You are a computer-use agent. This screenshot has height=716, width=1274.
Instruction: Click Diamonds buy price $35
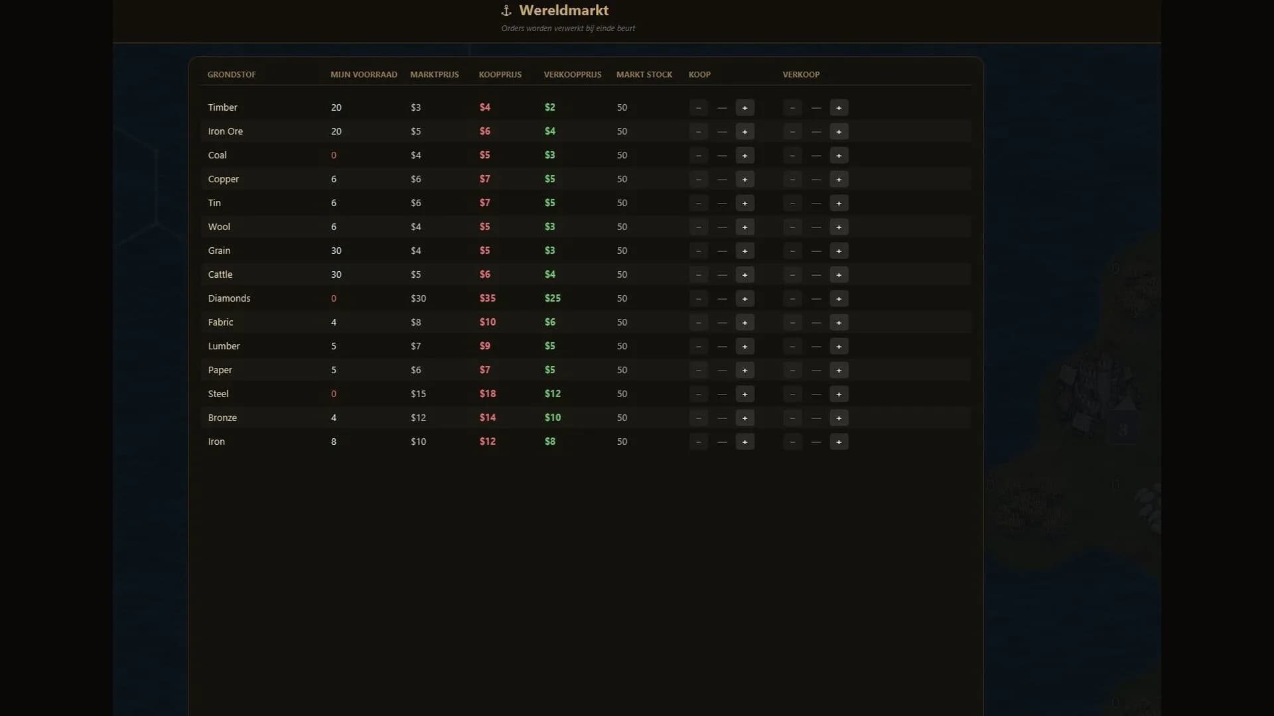[x=488, y=298]
